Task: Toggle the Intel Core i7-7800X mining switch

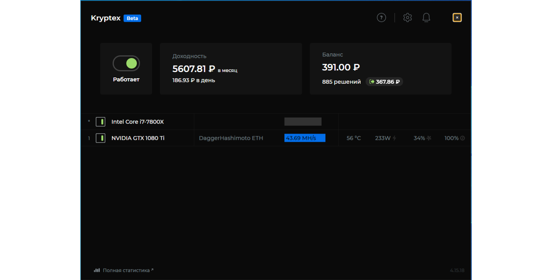Action: (101, 122)
